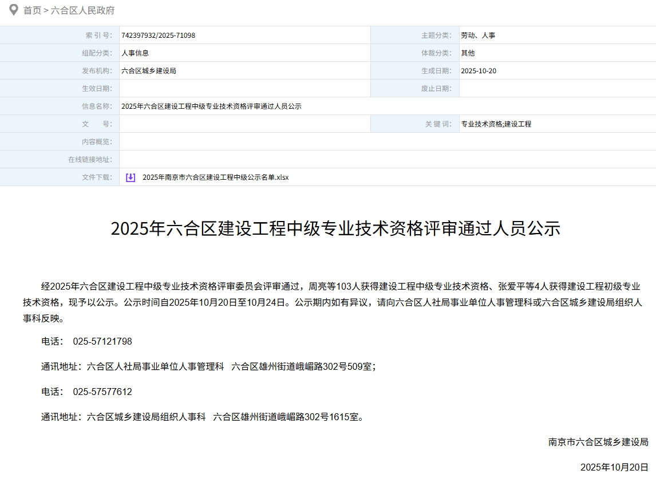The image size is (656, 486).
Task: Click the date 2025年10月20日 under signature
Action: (x=614, y=467)
